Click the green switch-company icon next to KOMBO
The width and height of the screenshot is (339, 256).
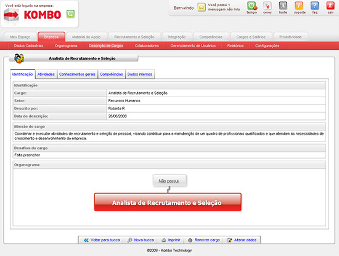(70, 14)
